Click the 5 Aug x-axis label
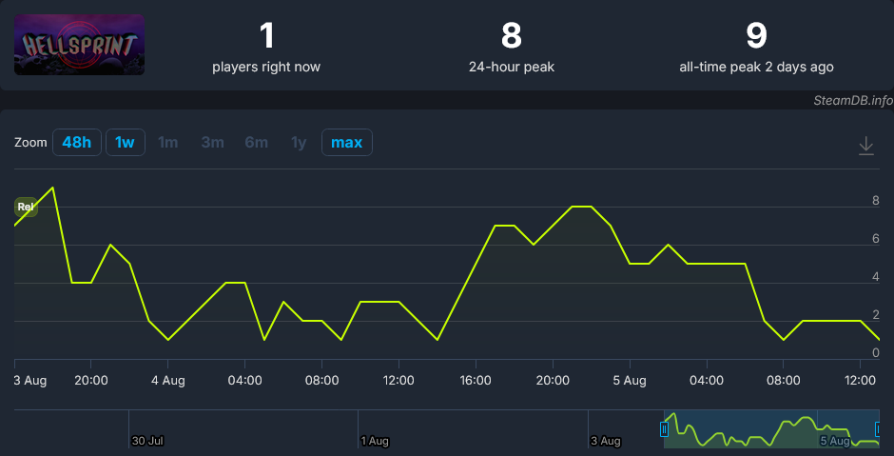This screenshot has width=894, height=456. tap(630, 381)
